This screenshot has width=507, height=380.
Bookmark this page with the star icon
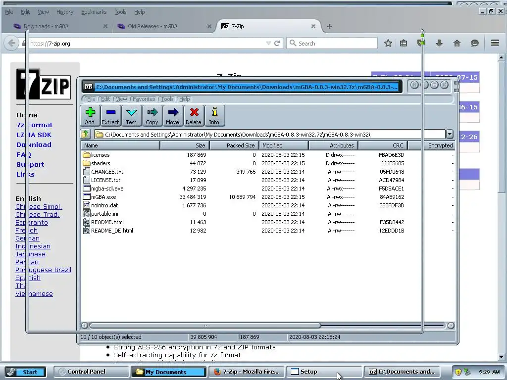388,43
